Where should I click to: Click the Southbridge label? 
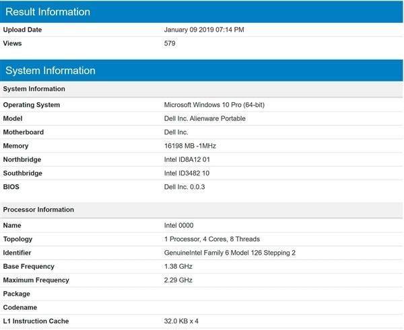[23, 173]
